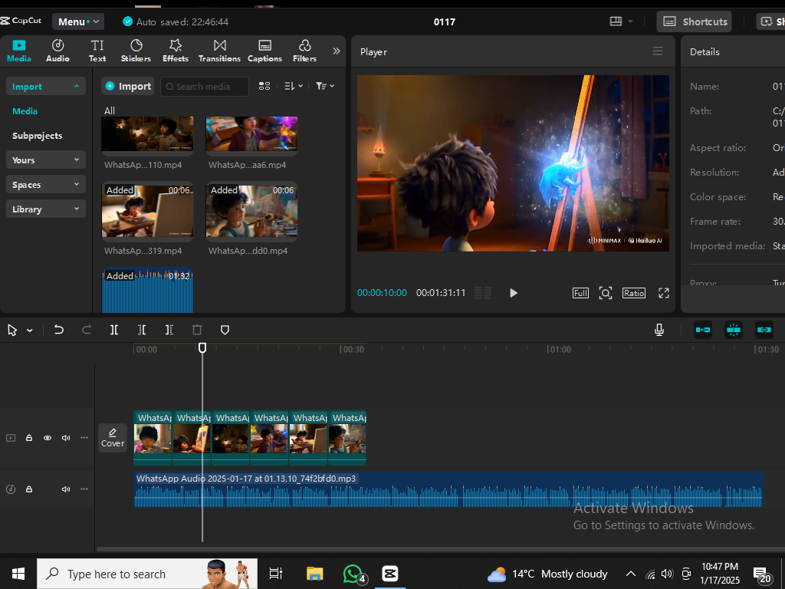Open the Captions panel
The image size is (785, 589).
pos(264,51)
